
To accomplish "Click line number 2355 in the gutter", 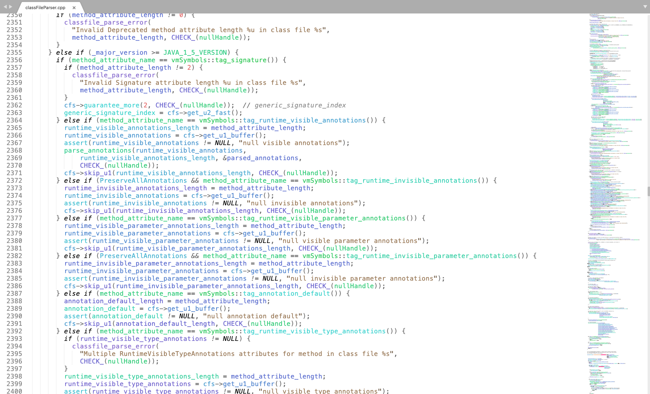I will pyautogui.click(x=15, y=52).
